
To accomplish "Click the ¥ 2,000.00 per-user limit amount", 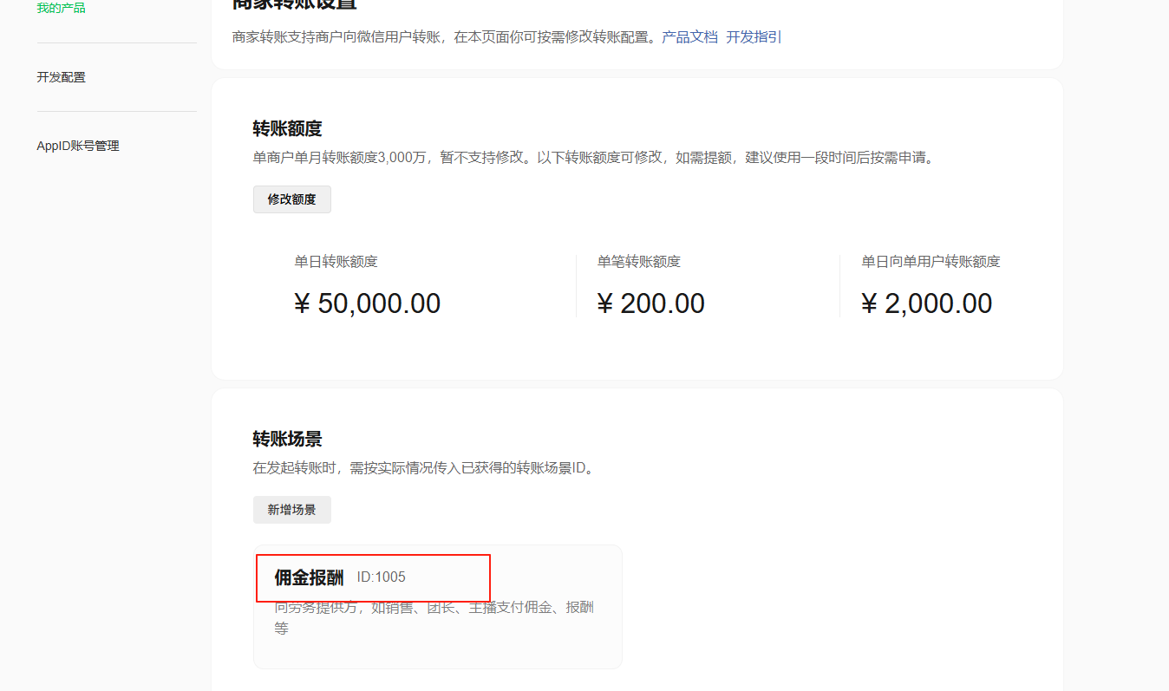I will [926, 303].
